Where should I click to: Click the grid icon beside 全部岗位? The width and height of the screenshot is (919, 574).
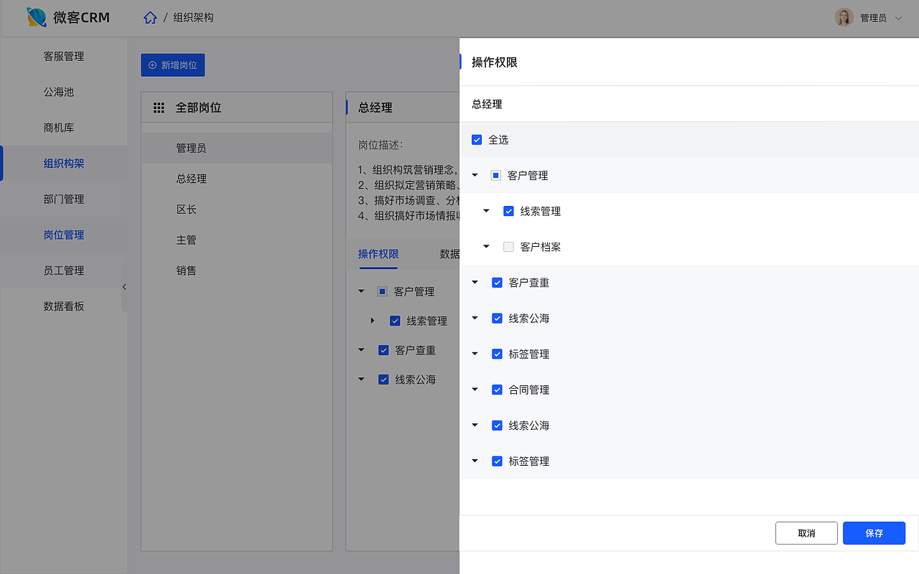click(159, 108)
